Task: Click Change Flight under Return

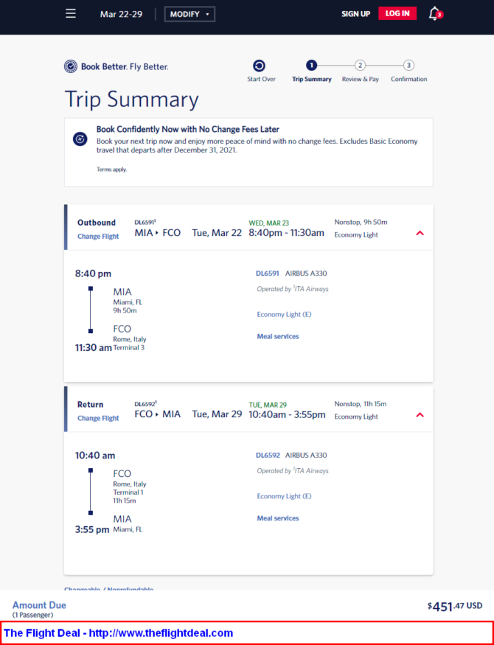Action: pos(98,419)
